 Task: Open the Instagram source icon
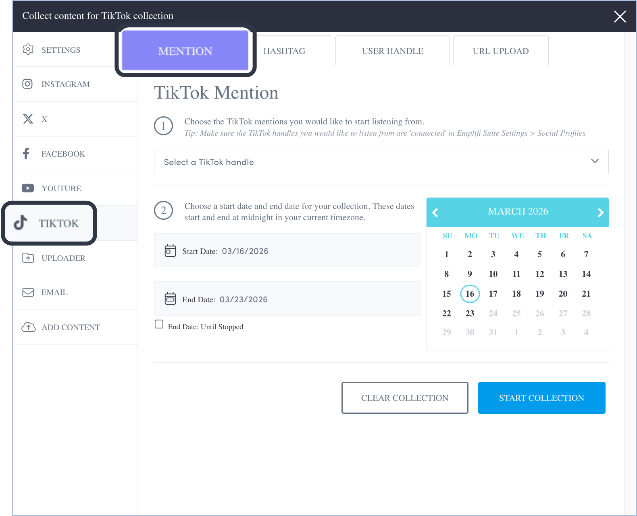click(x=27, y=84)
